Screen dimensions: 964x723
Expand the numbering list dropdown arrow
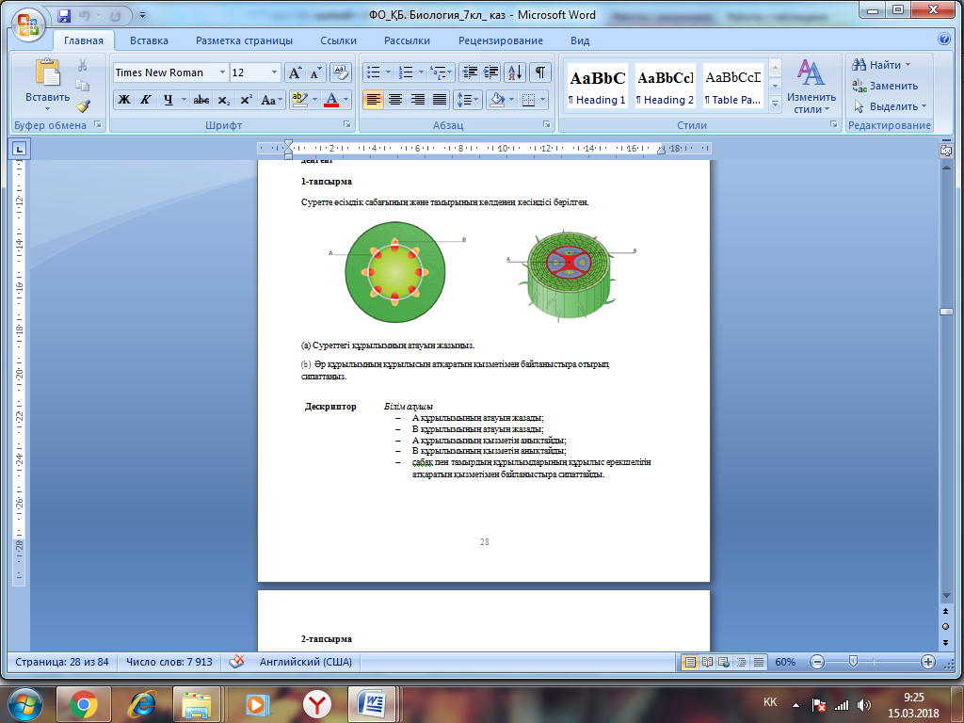click(421, 72)
